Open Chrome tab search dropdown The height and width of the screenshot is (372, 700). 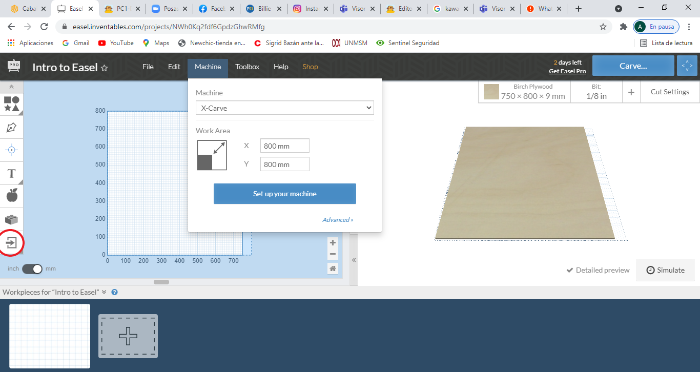point(619,9)
